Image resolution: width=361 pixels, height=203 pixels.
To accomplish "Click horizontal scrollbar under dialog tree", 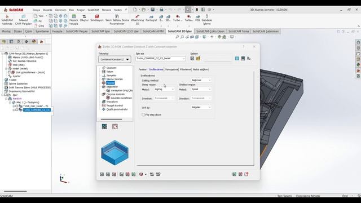I will [111, 119].
